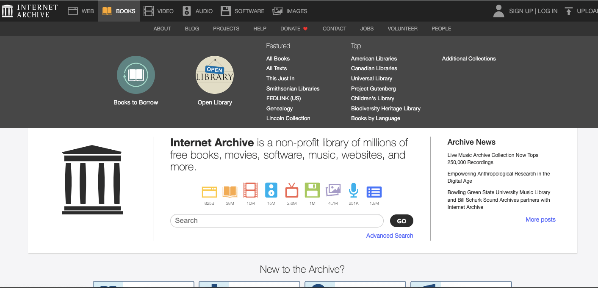This screenshot has height=288, width=598.
Task: Open the Universal Library collection
Action: pyautogui.click(x=372, y=79)
